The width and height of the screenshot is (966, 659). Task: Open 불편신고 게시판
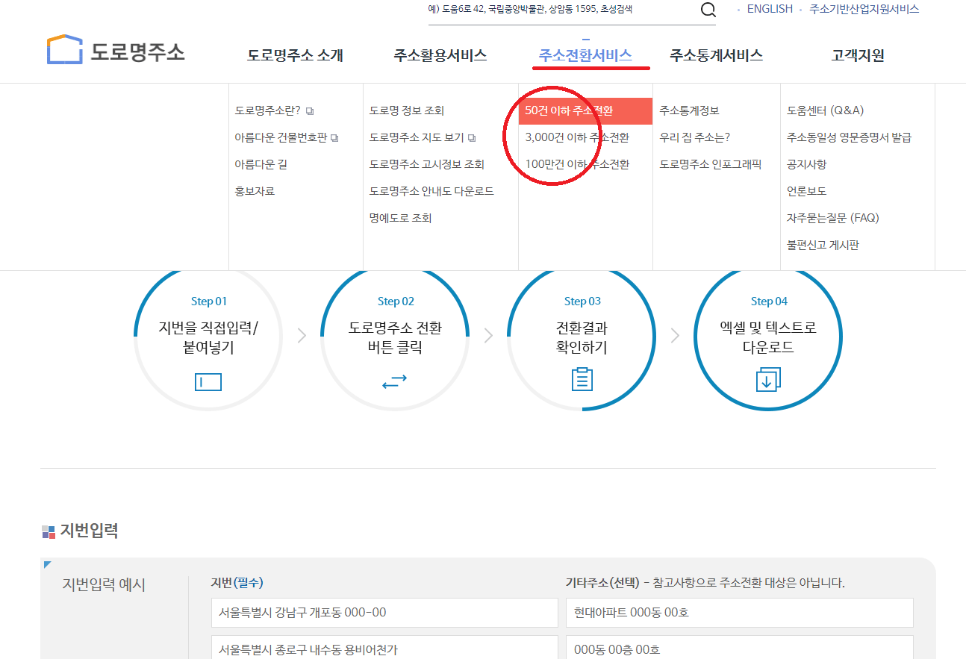823,245
